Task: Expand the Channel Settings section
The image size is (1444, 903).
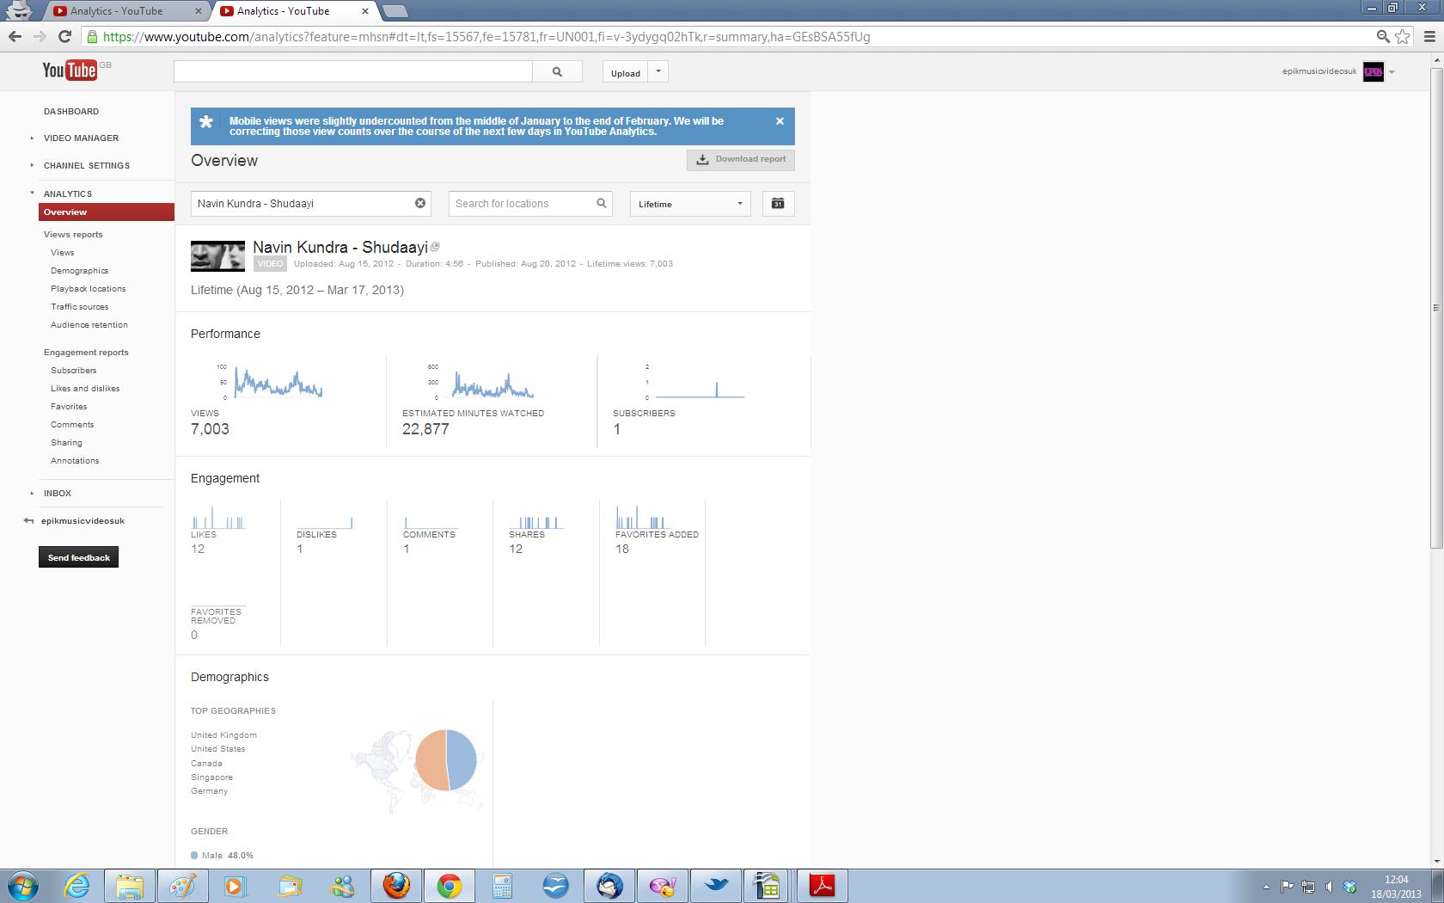Action: coord(32,166)
